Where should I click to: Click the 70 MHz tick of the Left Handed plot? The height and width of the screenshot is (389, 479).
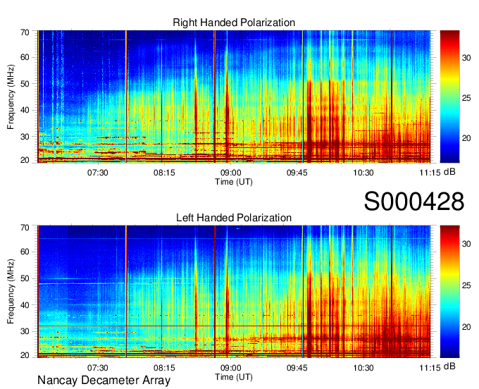point(25,228)
